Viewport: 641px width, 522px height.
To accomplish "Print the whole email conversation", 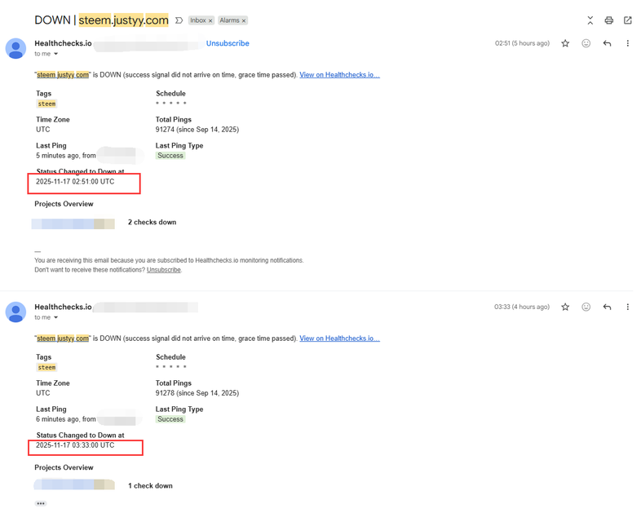I will coord(609,20).
